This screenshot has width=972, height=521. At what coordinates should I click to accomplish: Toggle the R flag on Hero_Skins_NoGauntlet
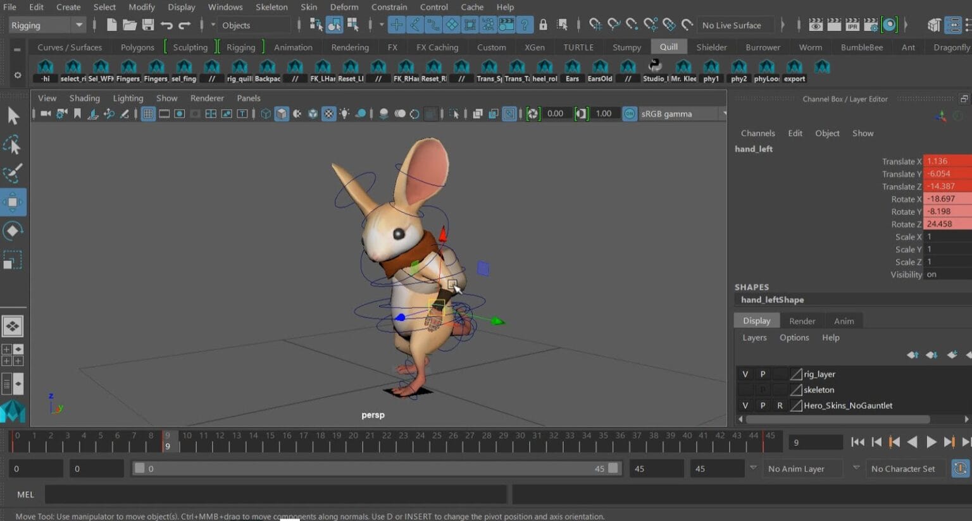(x=780, y=405)
